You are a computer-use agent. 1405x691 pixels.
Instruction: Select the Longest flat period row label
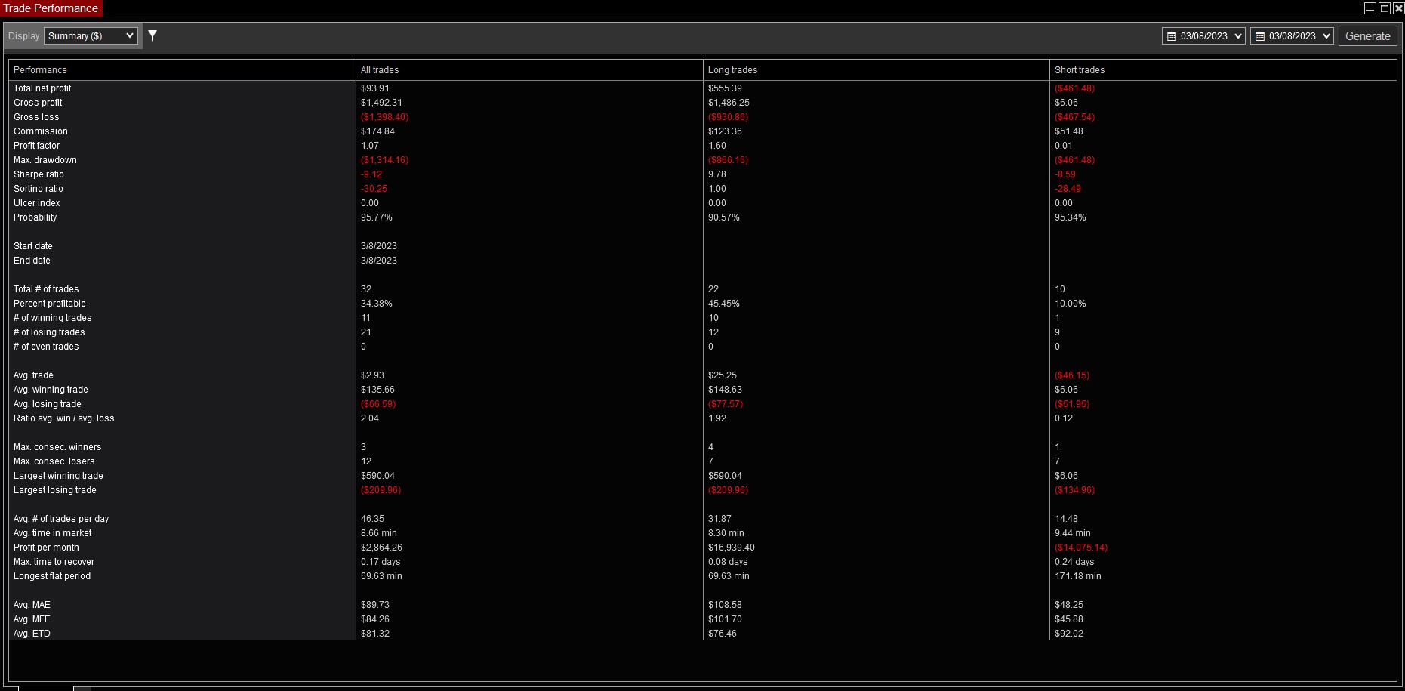tap(52, 576)
